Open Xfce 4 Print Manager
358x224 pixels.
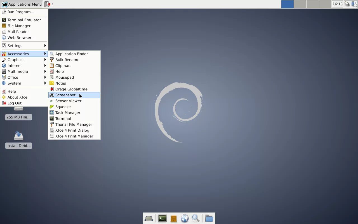74,136
